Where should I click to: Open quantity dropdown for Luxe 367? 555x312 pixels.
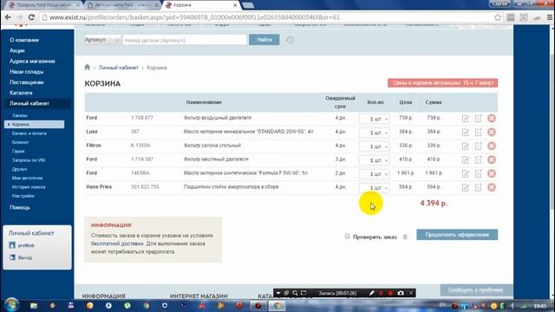click(x=375, y=133)
